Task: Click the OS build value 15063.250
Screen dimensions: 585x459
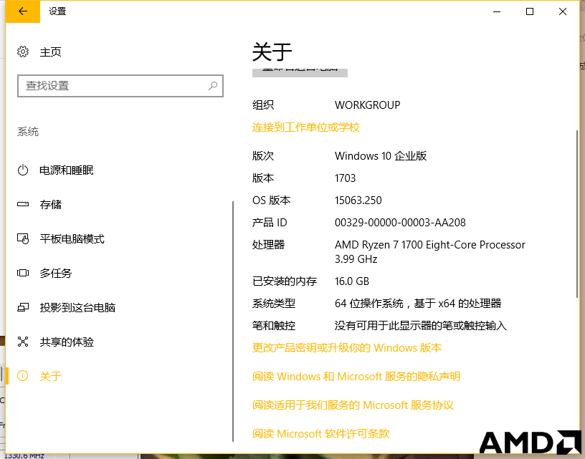Action: [358, 200]
